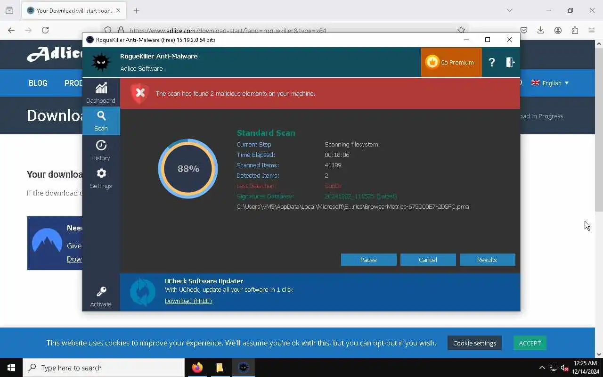
Task: Pause the running scan
Action: tap(368, 260)
